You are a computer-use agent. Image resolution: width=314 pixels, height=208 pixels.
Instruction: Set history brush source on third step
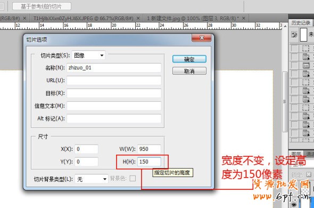294,65
